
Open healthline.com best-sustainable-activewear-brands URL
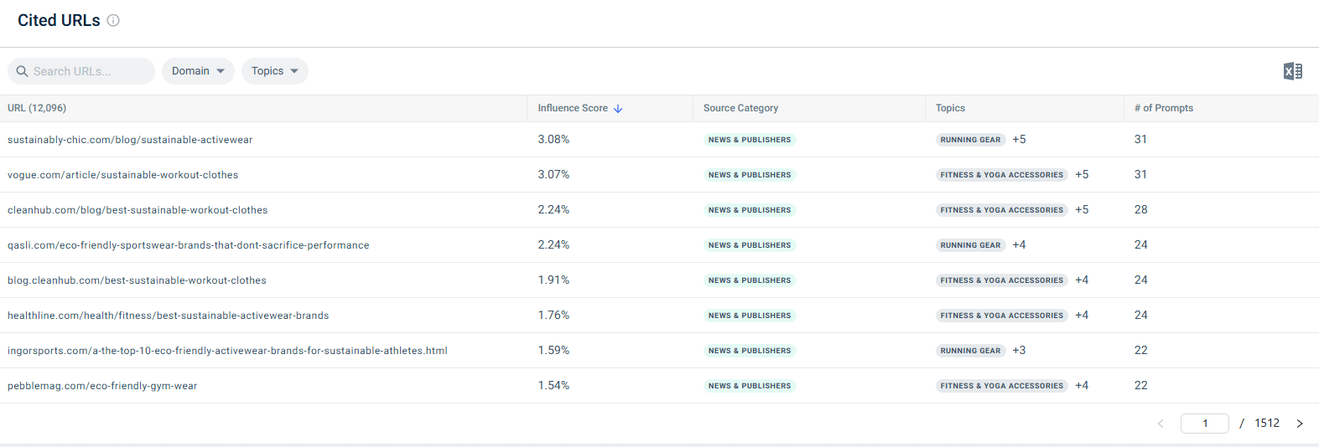[168, 316]
